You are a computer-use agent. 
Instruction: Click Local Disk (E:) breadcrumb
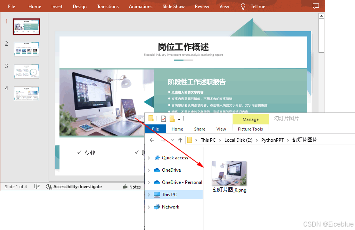pos(238,140)
